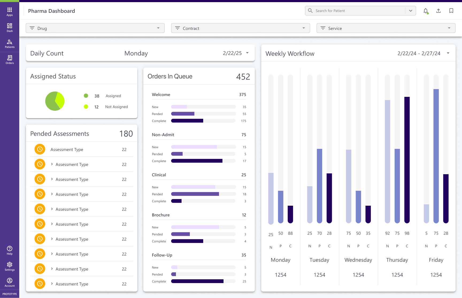Expand the Weekly Workflow date range
Screen dimensions: 462x298
tap(448, 53)
